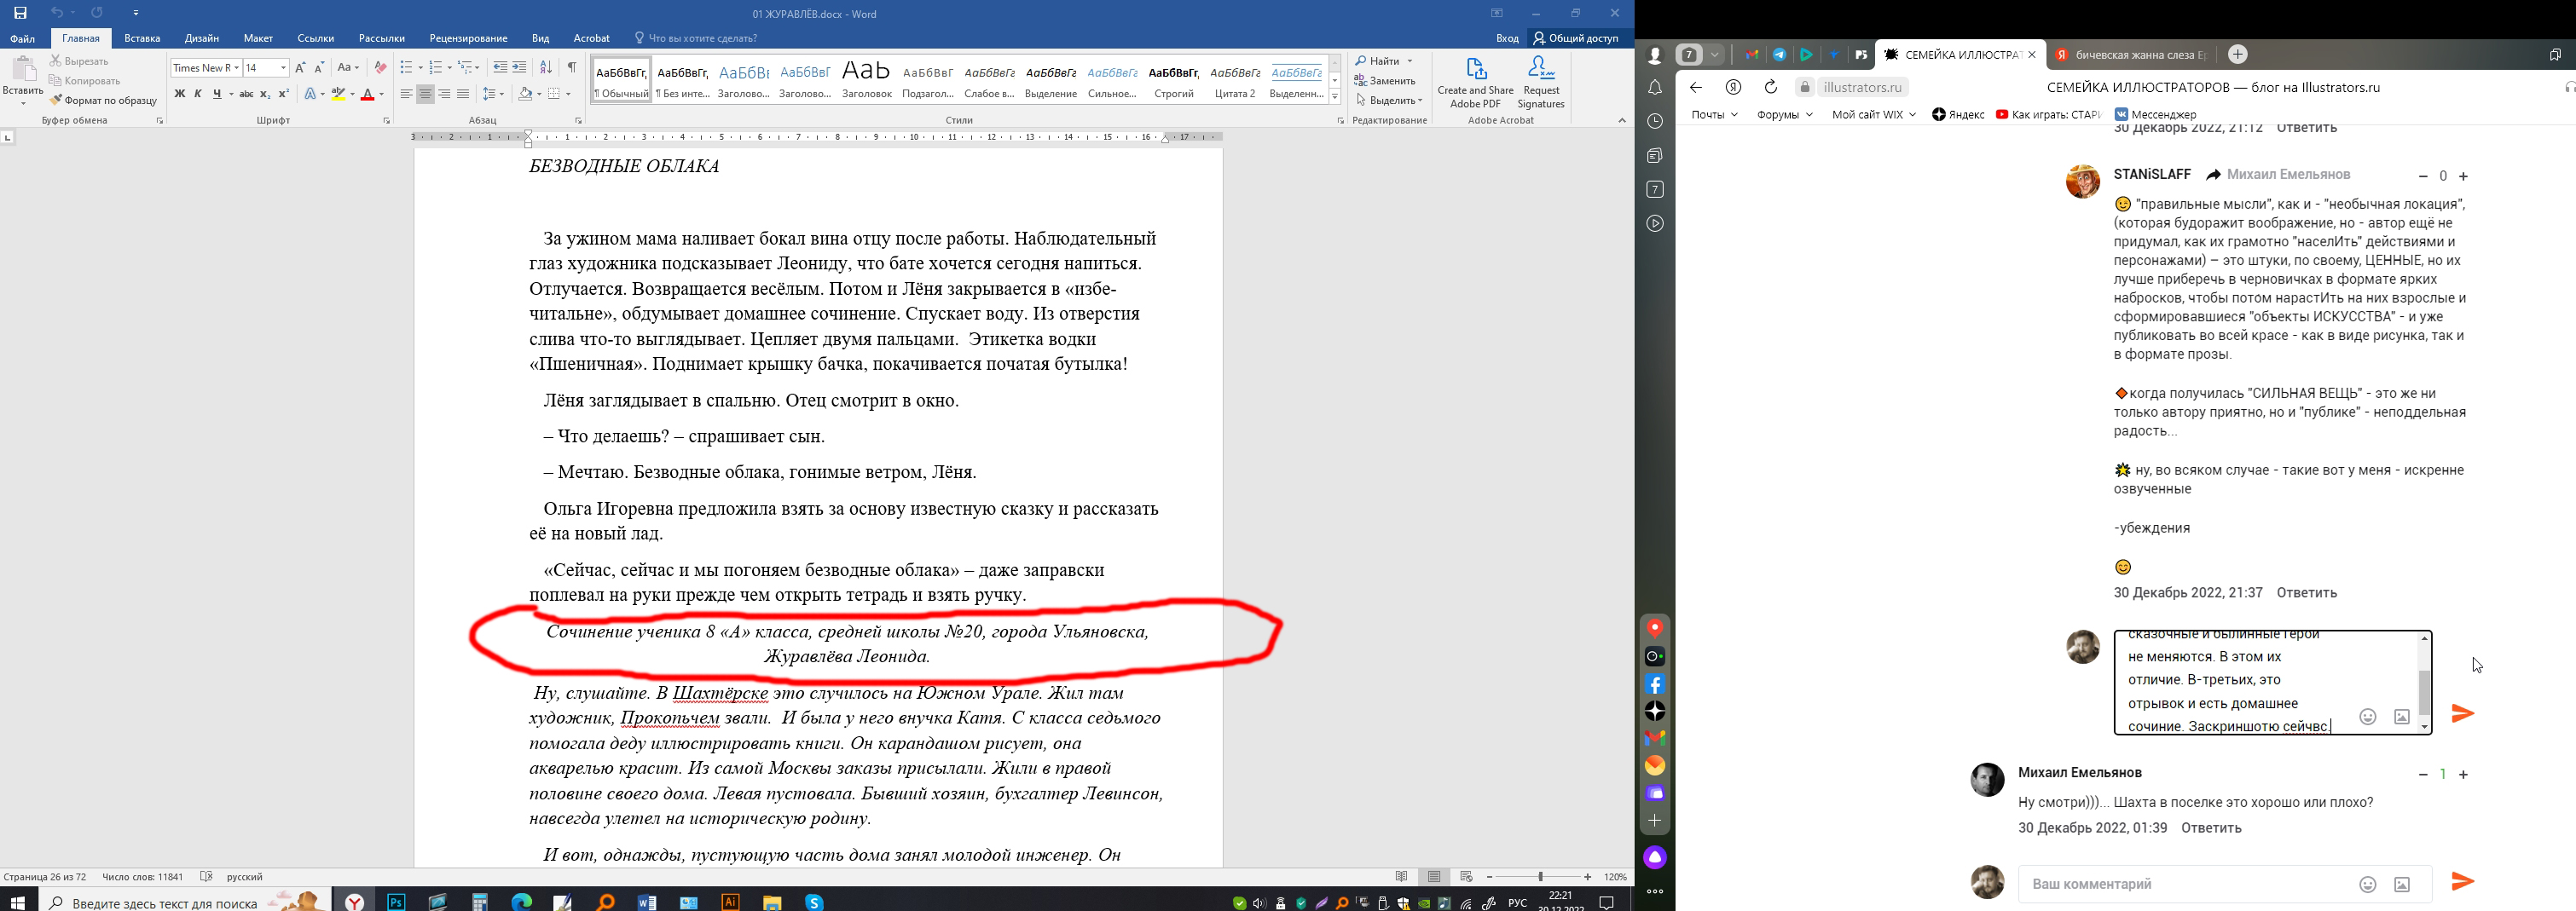
Task: Open Skype from the taskbar
Action: tap(815, 902)
